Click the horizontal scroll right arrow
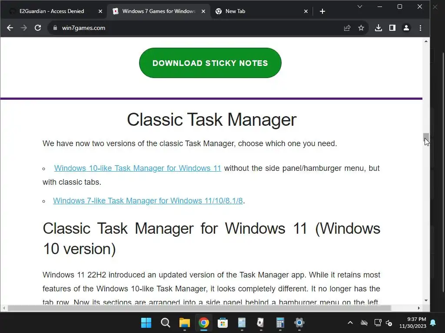 [419, 308]
